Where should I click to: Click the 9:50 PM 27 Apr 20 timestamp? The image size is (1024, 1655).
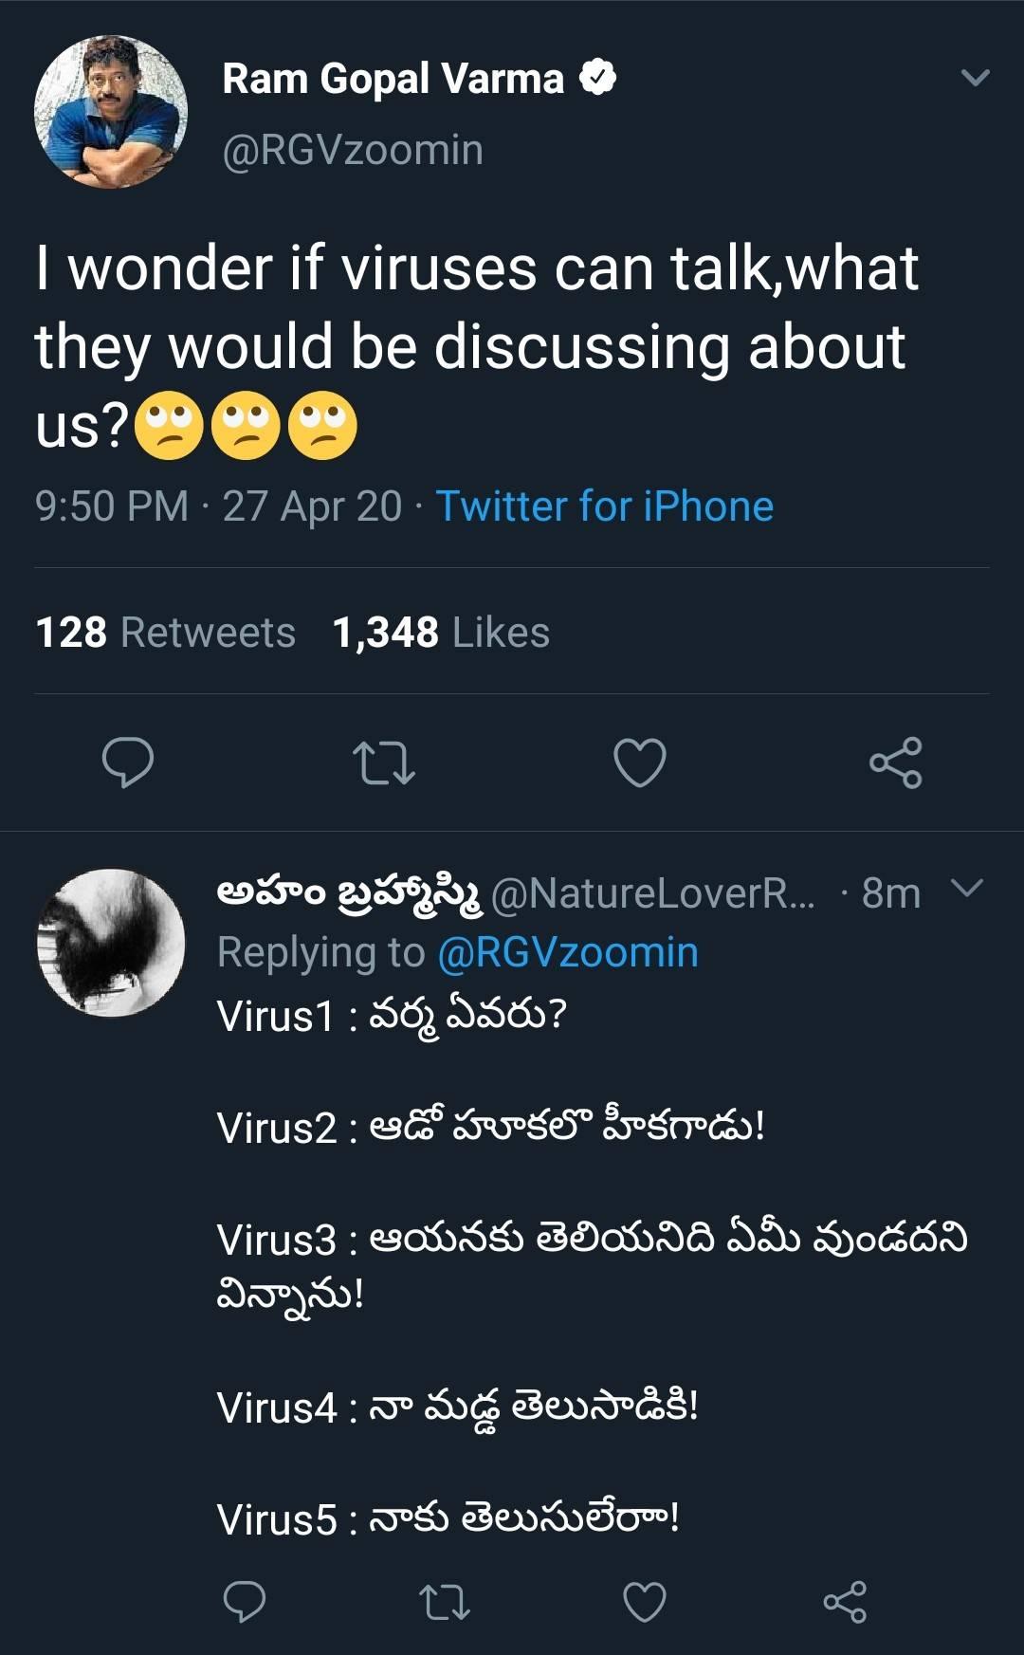click(x=219, y=506)
